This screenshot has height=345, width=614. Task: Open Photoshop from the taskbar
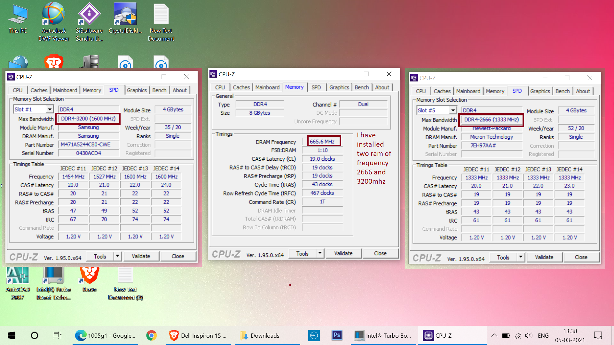337,335
